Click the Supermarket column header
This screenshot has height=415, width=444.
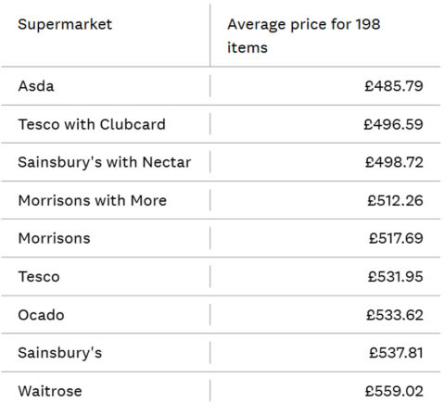pyautogui.click(x=65, y=25)
